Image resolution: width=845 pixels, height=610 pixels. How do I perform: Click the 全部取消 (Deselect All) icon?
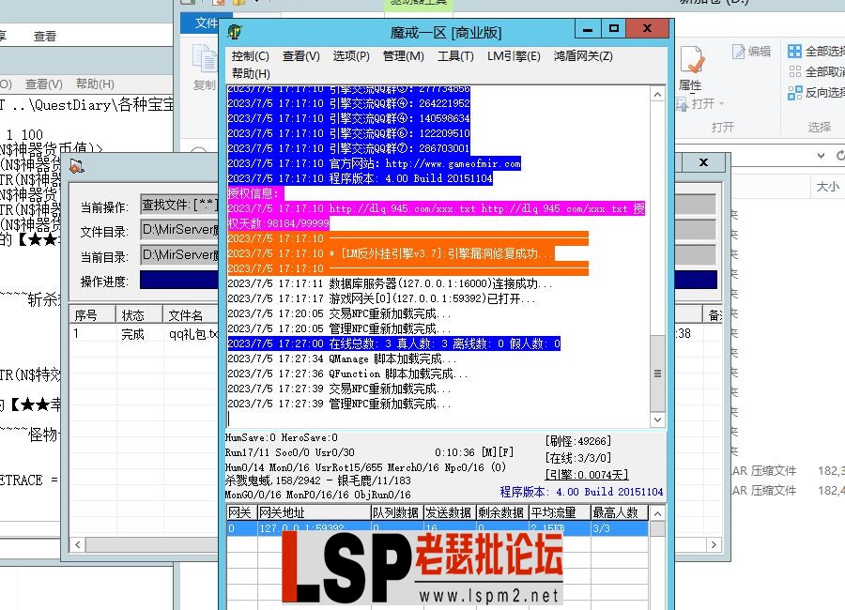(x=796, y=72)
